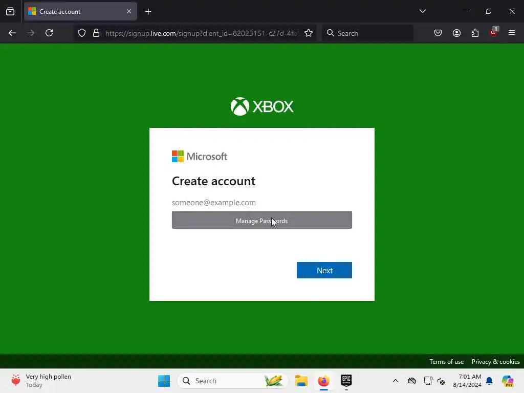Viewport: 524px width, 393px height.
Task: Open Save to Pocket icon
Action: [x=438, y=33]
